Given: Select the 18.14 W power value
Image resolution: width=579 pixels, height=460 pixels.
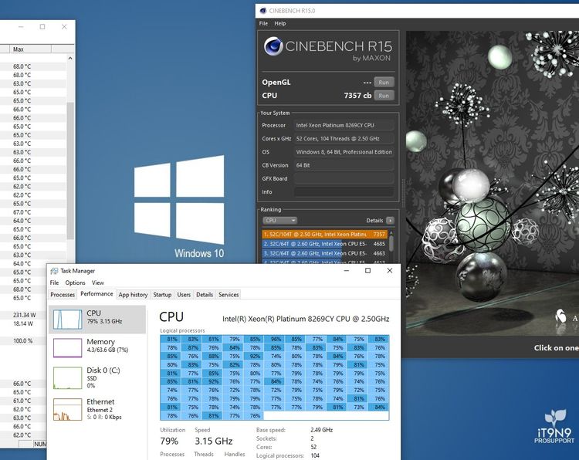Looking at the screenshot, I should [x=23, y=323].
